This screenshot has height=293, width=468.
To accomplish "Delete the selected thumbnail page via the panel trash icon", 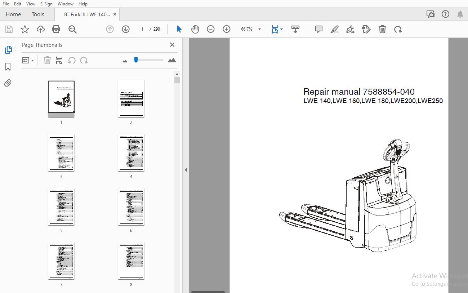I will (x=47, y=60).
